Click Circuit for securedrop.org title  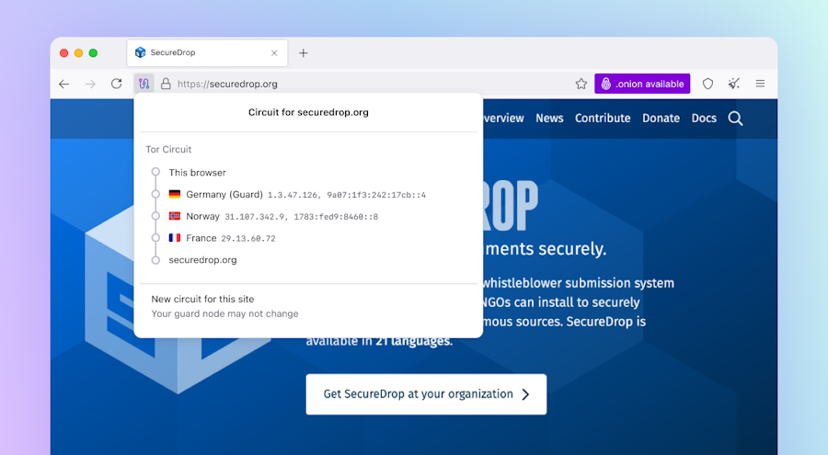[x=308, y=112]
